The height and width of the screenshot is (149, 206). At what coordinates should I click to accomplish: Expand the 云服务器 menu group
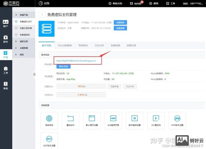pos(24,48)
